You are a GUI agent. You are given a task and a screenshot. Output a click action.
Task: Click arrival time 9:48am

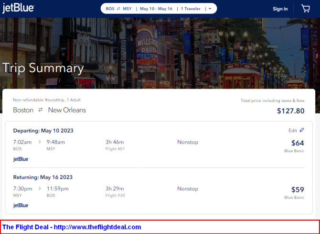tap(56, 142)
